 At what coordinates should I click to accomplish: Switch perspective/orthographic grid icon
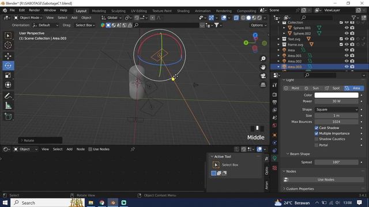pyautogui.click(x=263, y=85)
